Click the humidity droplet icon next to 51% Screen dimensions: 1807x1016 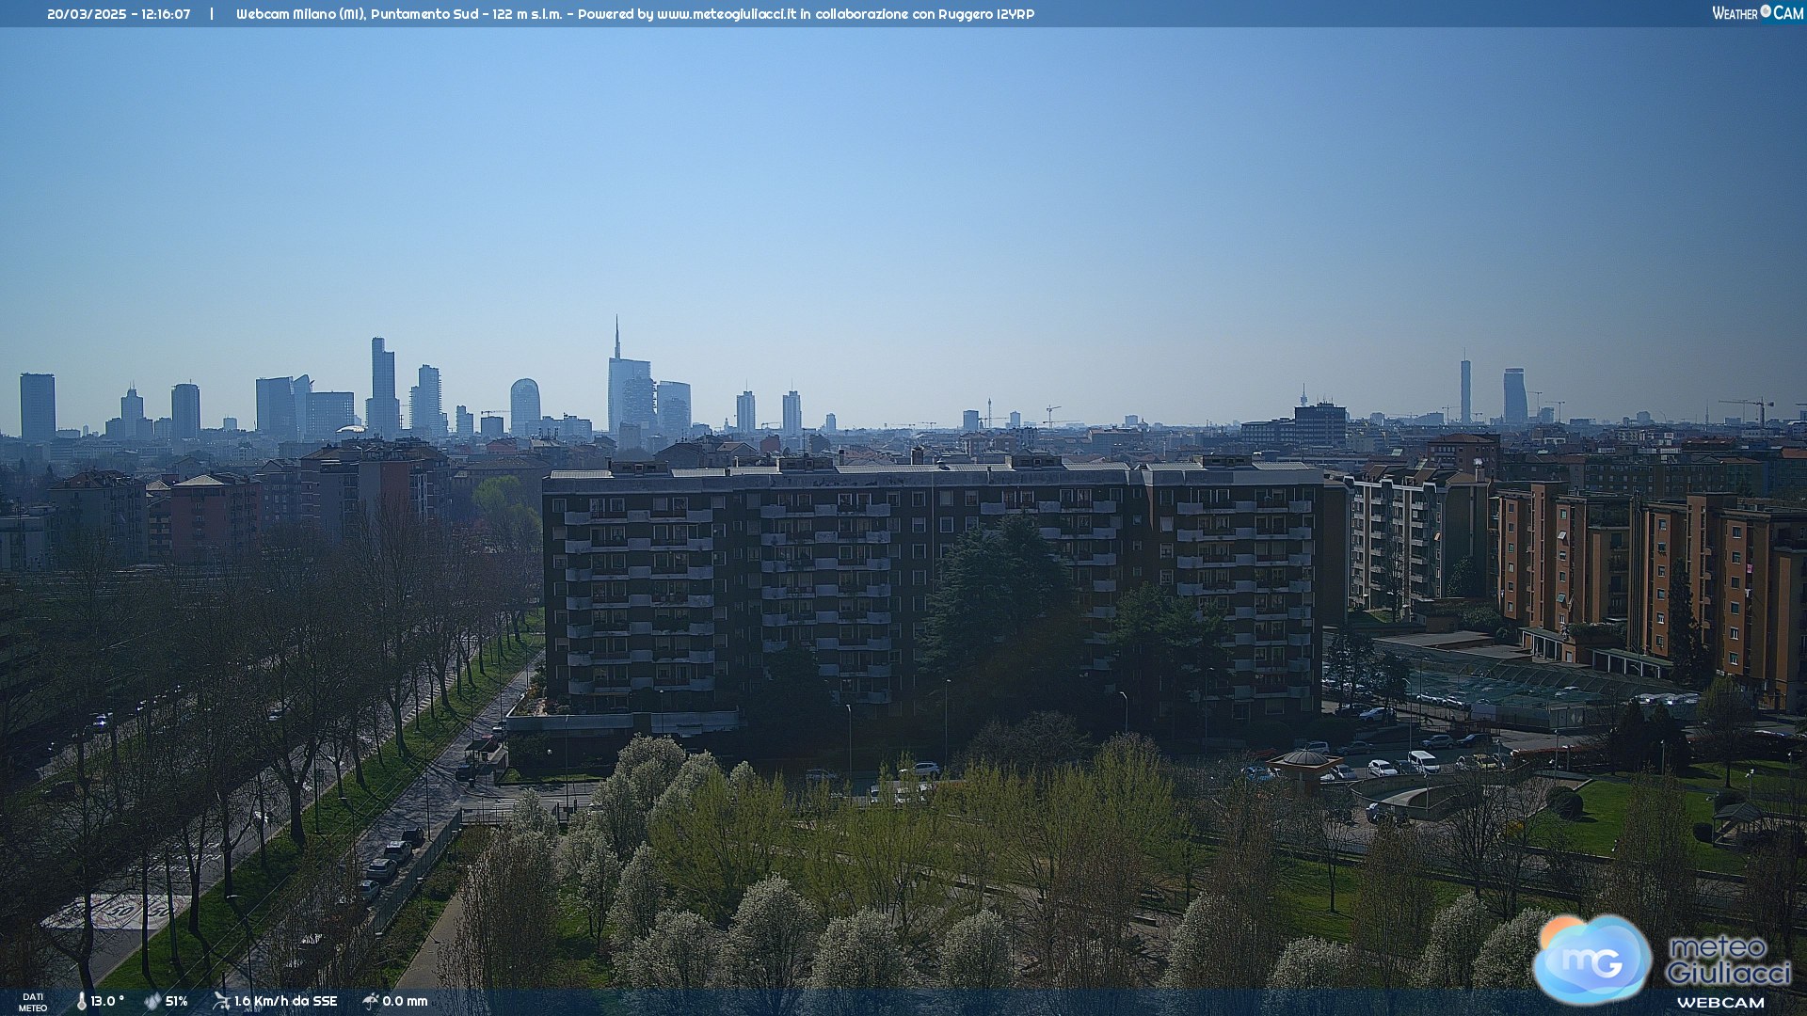tap(152, 1002)
